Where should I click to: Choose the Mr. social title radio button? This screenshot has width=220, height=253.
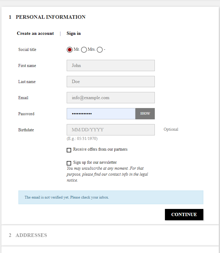tap(70, 50)
